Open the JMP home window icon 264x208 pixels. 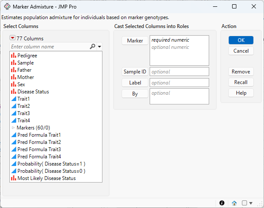click(234, 203)
